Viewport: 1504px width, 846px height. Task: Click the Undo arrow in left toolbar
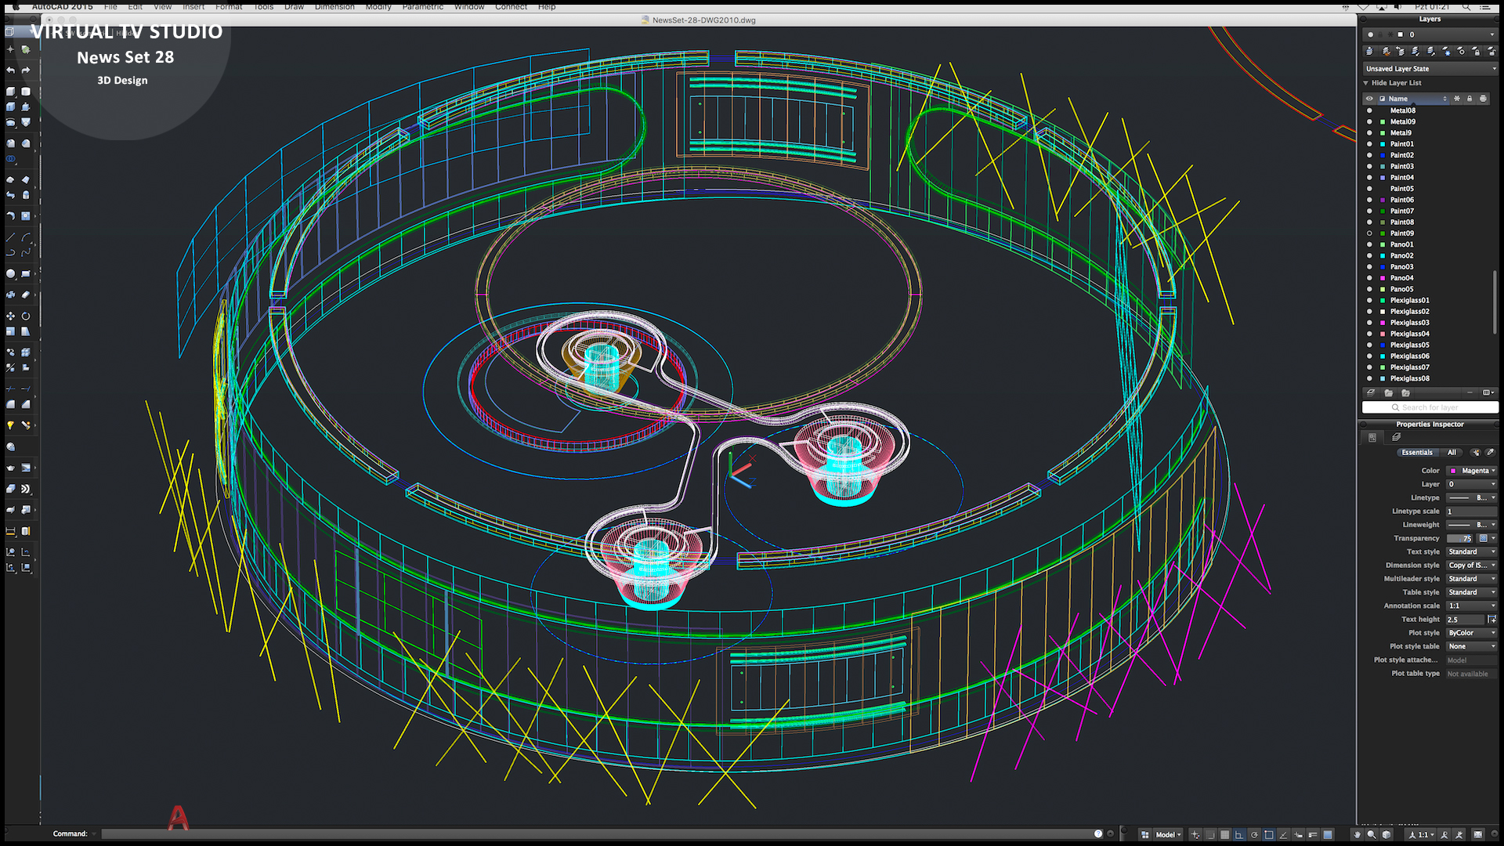(x=10, y=70)
